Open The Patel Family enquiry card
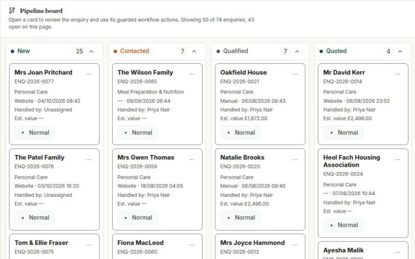The width and height of the screenshot is (415, 259). coord(55,189)
